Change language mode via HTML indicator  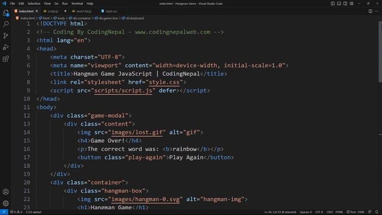point(339,212)
